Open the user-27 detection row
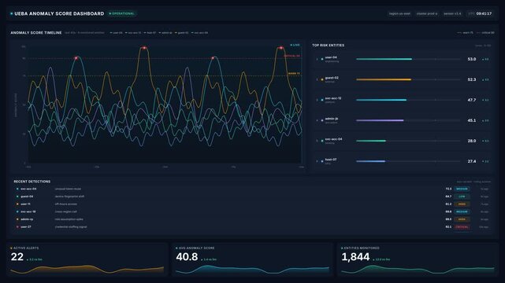 [253, 226]
